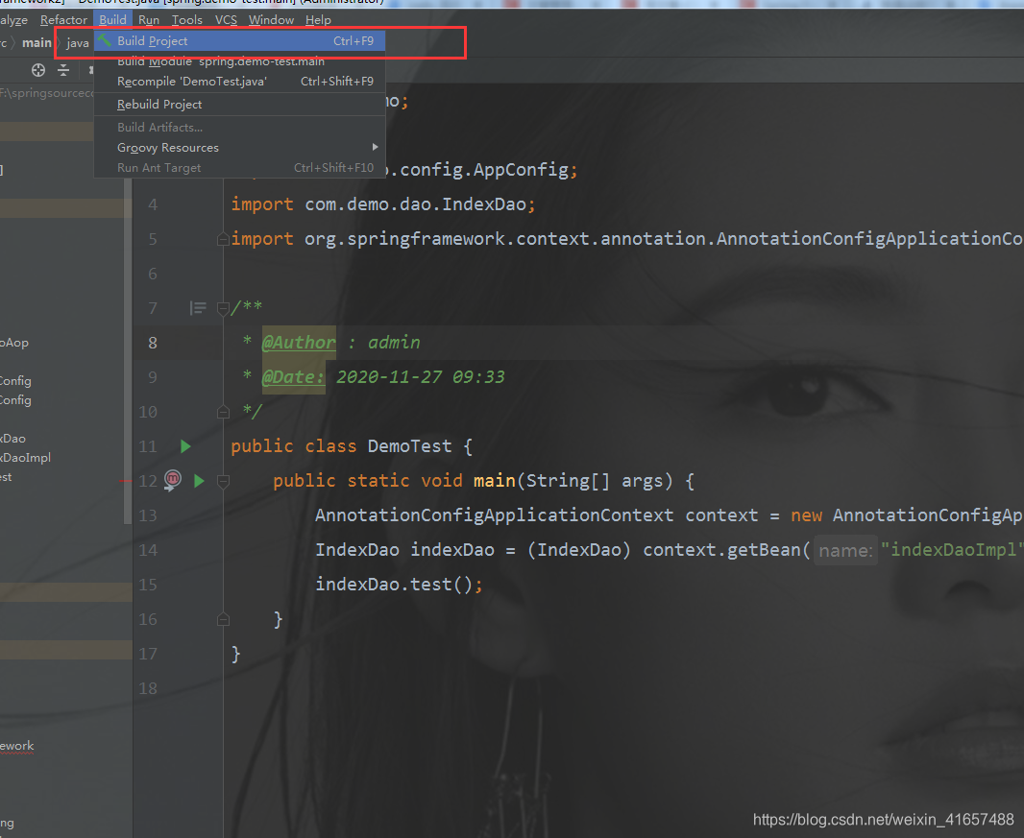Open the Window menu
1024x838 pixels.
tap(271, 20)
